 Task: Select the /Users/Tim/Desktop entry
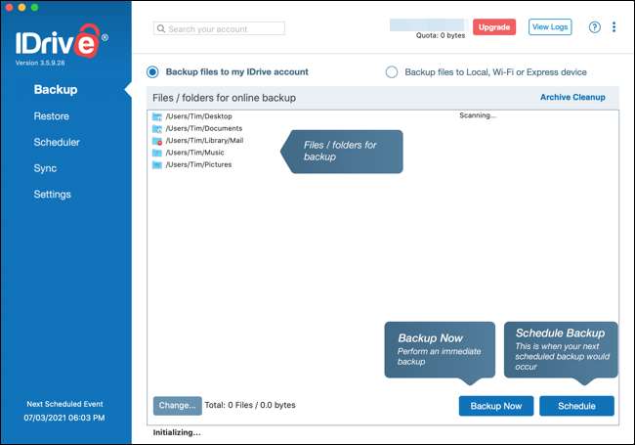pos(199,116)
